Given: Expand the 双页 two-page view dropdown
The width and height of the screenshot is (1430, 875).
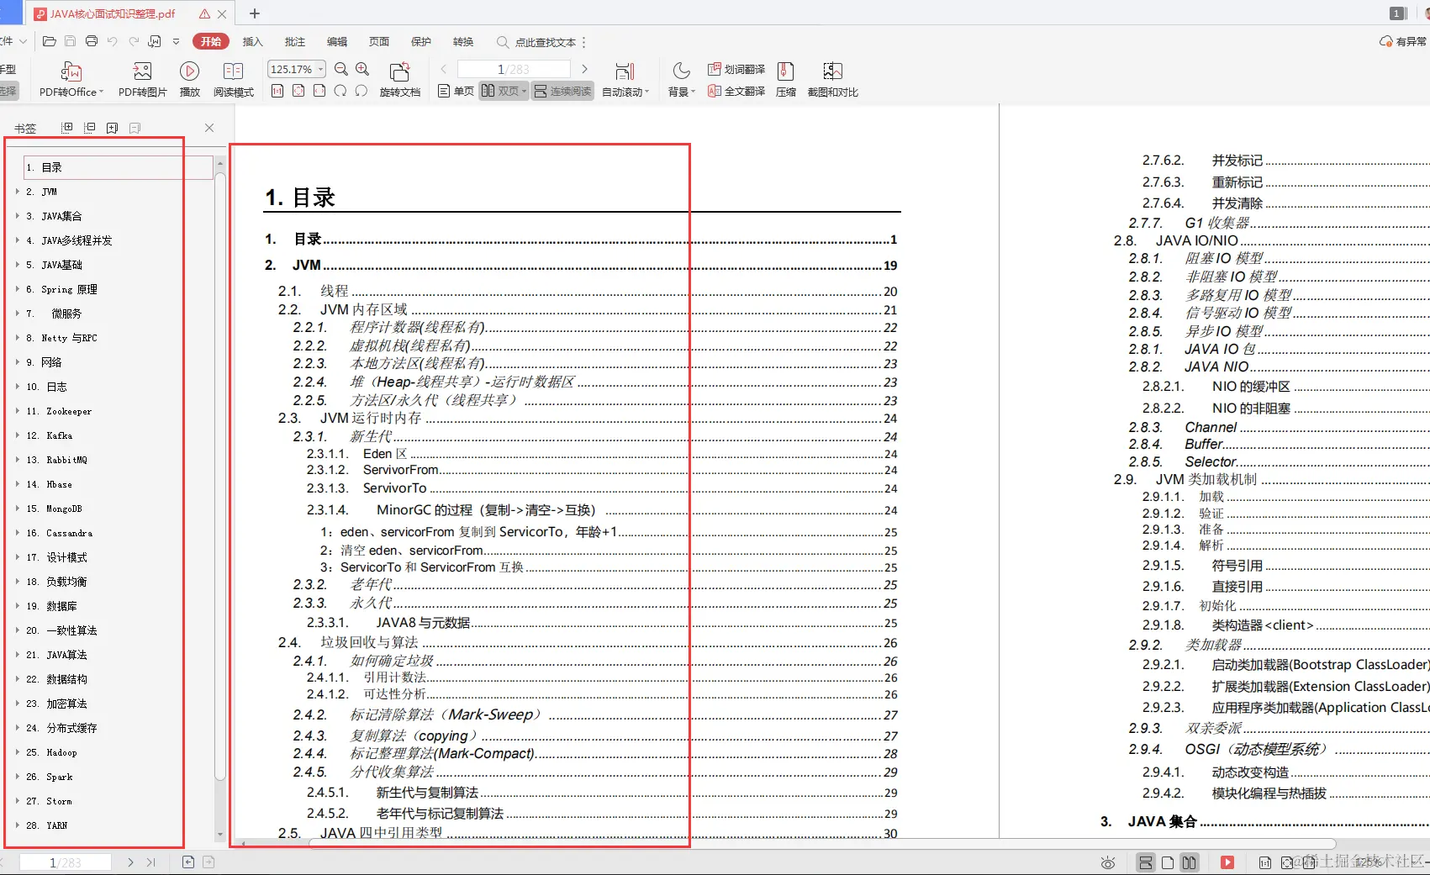Looking at the screenshot, I should [523, 91].
